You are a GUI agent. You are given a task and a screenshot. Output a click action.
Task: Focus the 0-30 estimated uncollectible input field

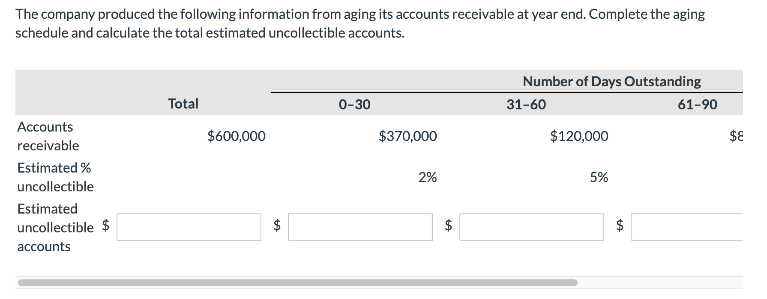pos(360,227)
